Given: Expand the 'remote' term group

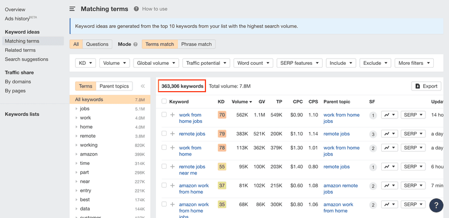Looking at the screenshot, I should coord(77,136).
